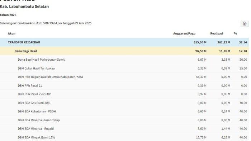Click DBH SDA Minyak Bumi 15% row

pos(124,137)
